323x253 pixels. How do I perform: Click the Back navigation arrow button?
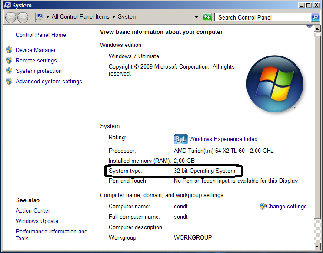[10, 17]
